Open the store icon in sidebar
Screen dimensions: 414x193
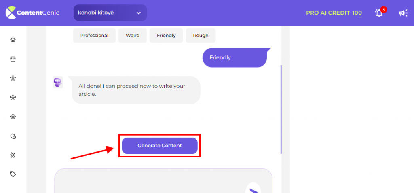(13, 59)
